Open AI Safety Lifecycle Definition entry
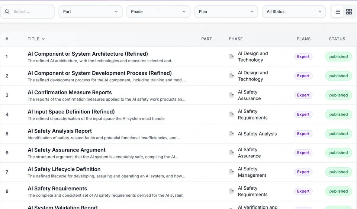The width and height of the screenshot is (357, 209). pyautogui.click(x=64, y=169)
